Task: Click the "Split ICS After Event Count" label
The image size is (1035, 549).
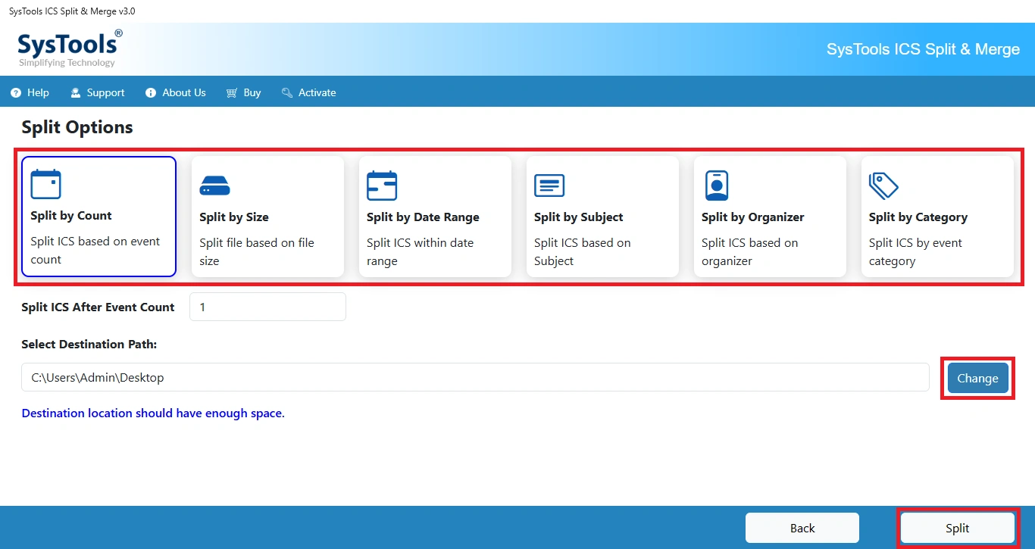Action: click(98, 307)
